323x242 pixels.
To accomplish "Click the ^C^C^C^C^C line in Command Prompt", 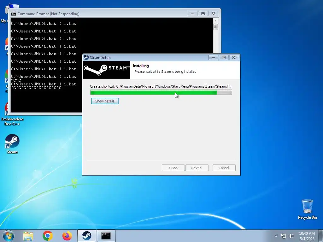I will click(x=36, y=88).
